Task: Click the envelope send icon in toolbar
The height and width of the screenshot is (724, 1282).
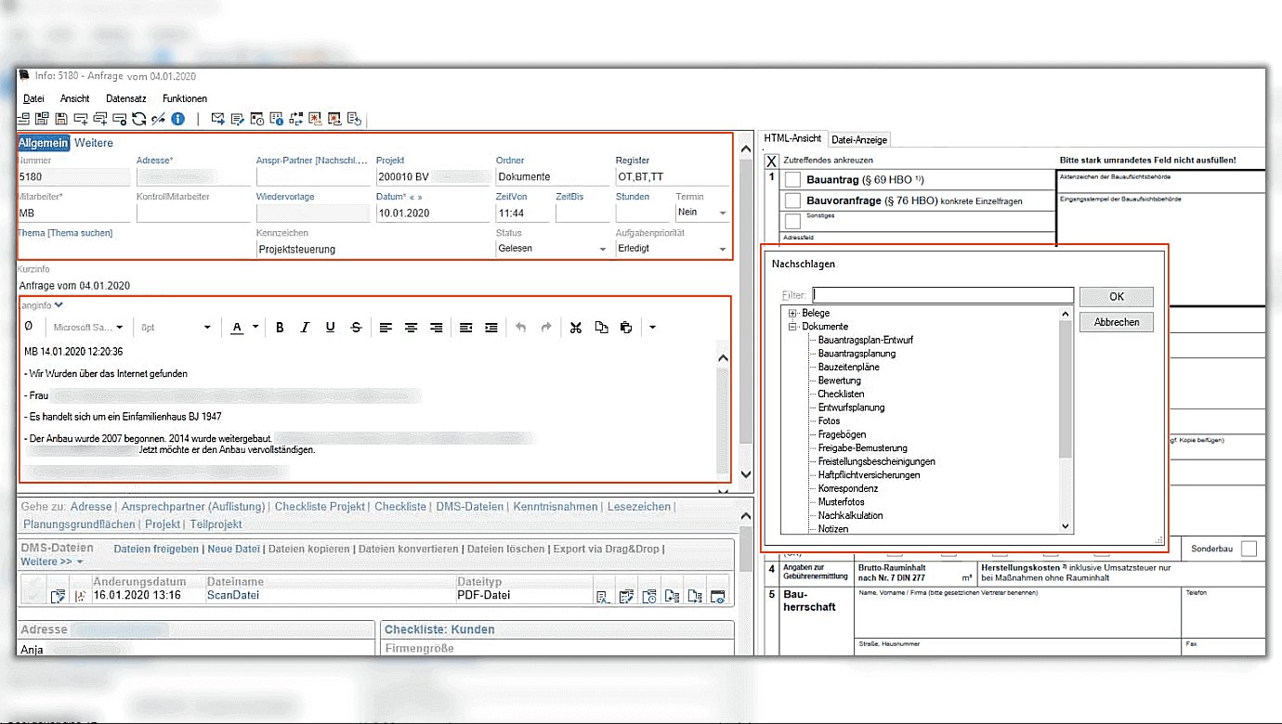Action: pos(217,119)
